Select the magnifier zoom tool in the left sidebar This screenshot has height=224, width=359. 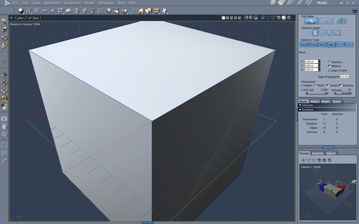(x=4, y=134)
